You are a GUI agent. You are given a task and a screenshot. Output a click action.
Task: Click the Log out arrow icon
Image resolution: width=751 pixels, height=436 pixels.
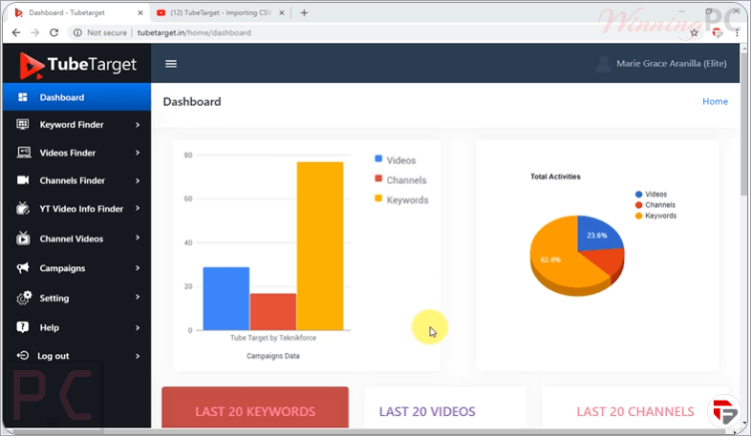tap(23, 355)
